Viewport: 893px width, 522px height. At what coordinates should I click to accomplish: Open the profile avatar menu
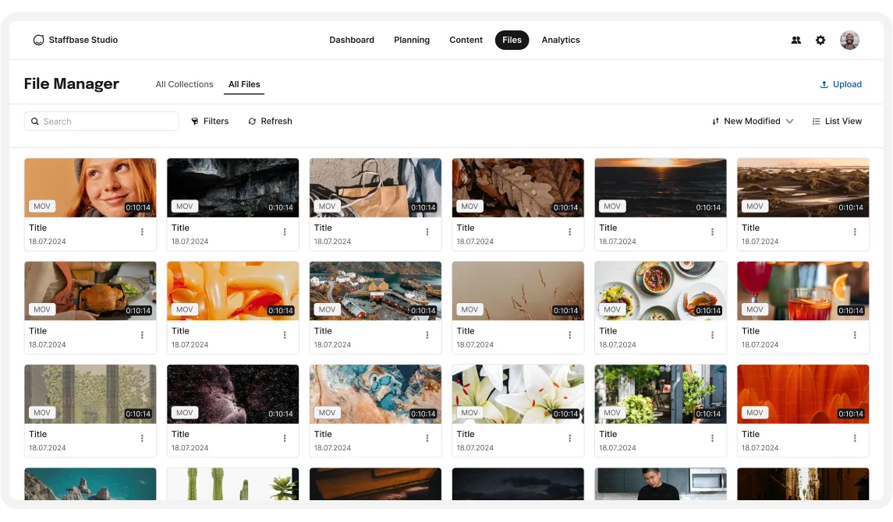[x=849, y=40]
